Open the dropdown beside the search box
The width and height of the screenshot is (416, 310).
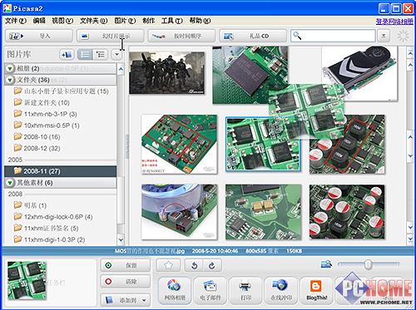click(x=384, y=36)
